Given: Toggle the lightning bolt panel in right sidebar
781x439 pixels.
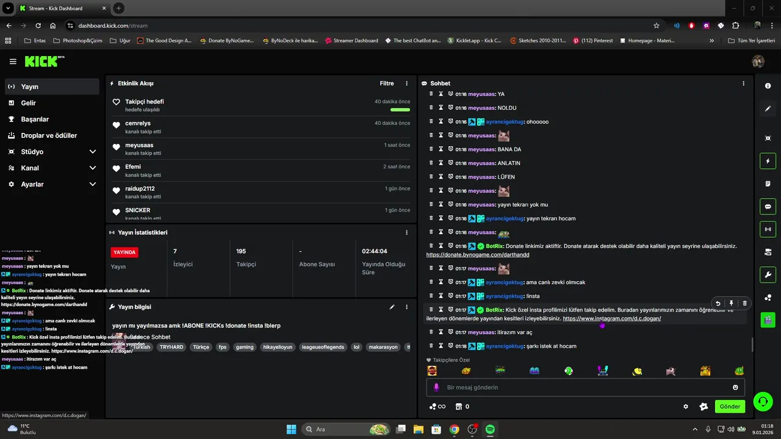Looking at the screenshot, I should pyautogui.click(x=768, y=161).
